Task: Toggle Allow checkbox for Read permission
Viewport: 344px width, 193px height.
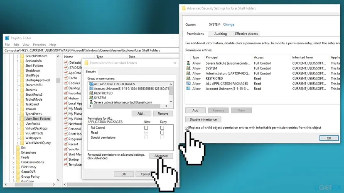Action: tap(146, 133)
